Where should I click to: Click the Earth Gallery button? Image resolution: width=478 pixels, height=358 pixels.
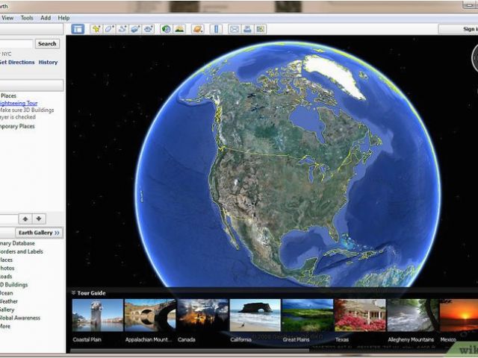coord(39,233)
